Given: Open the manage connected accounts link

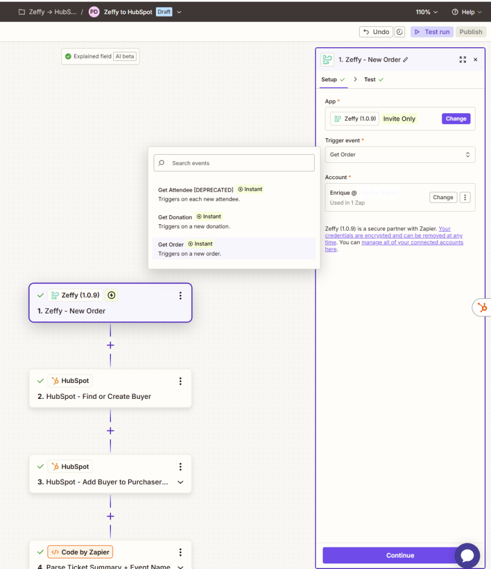Looking at the screenshot, I should (x=412, y=242).
